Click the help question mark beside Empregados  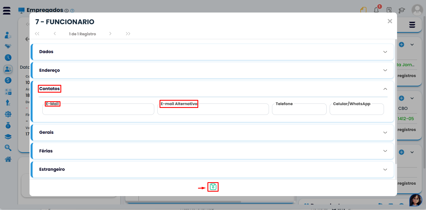coord(72,11)
